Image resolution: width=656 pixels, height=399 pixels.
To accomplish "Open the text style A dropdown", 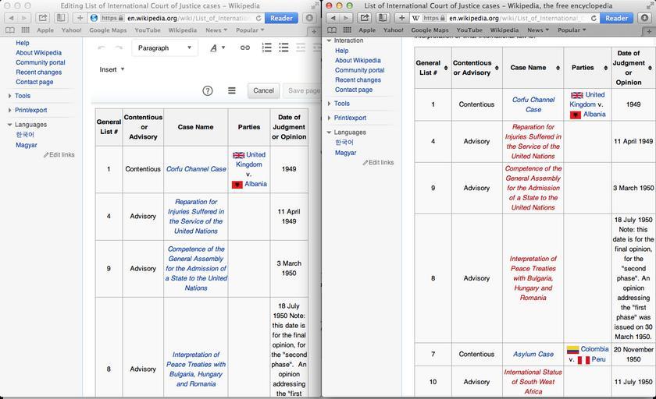I will click(217, 48).
